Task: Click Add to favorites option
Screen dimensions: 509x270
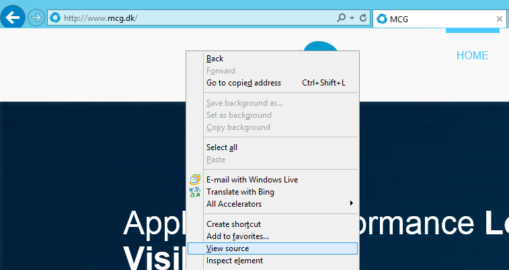Action: click(237, 236)
